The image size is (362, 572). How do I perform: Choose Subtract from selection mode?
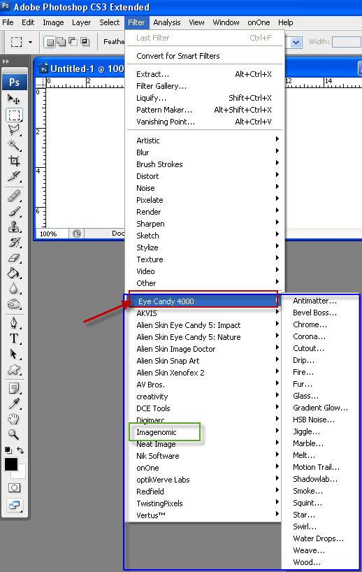click(x=73, y=42)
